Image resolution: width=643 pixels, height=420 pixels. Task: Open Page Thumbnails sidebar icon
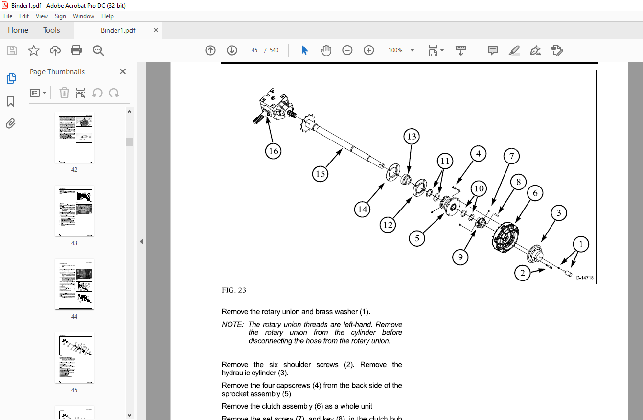coord(11,78)
